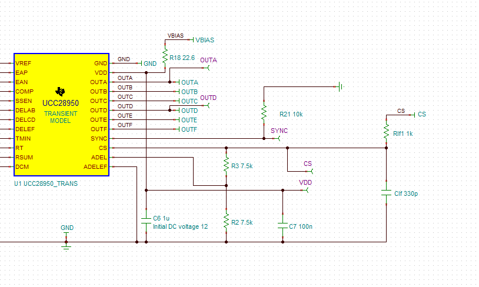Select resistor Rlf1 1k symbol

(387, 132)
